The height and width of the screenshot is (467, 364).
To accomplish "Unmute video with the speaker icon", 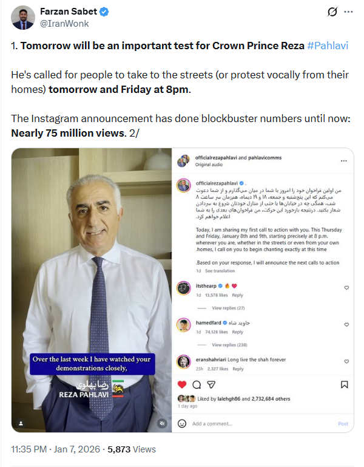I will 162,423.
